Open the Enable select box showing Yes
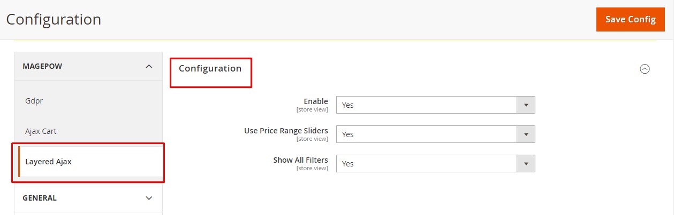This screenshot has height=215, width=674. (427, 105)
